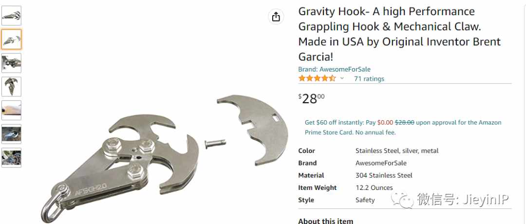Open the third product thumbnail image
Image resolution: width=526 pixels, height=224 pixels.
[11, 63]
